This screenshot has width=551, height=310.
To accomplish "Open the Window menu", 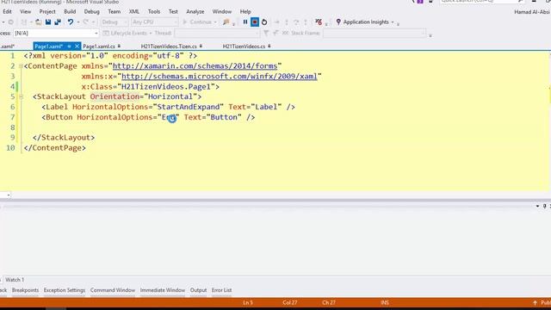I will (x=222, y=11).
